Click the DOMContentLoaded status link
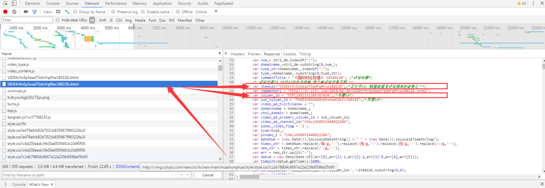 (x=128, y=166)
